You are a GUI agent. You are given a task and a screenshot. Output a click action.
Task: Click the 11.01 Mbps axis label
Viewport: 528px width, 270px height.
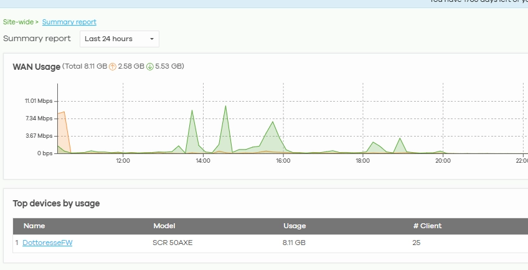(x=39, y=101)
